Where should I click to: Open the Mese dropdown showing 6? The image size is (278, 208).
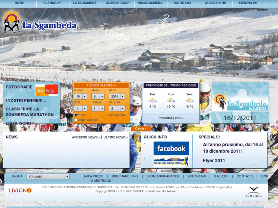[98, 96]
